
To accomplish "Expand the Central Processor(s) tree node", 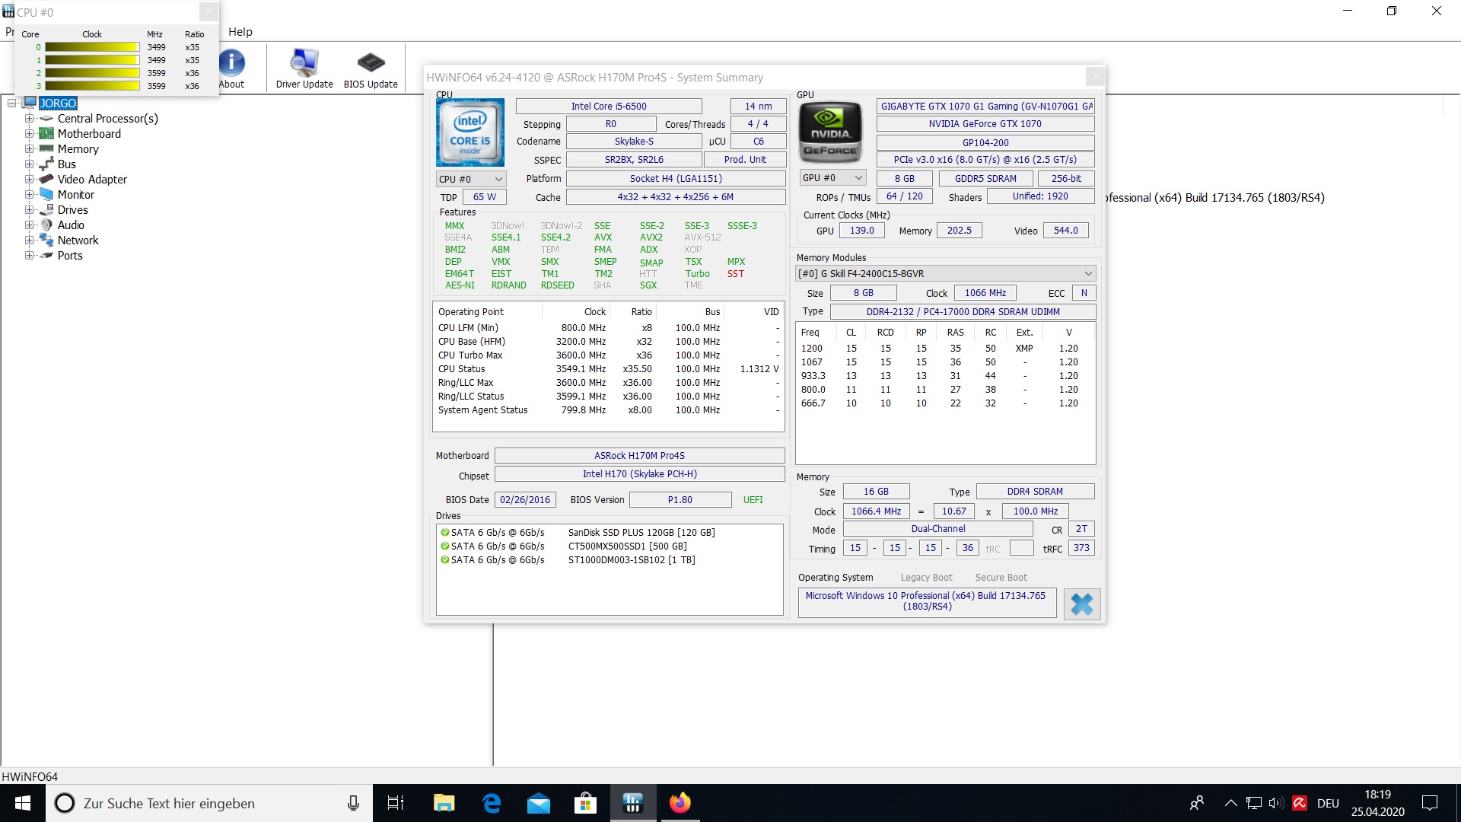I will tap(29, 118).
